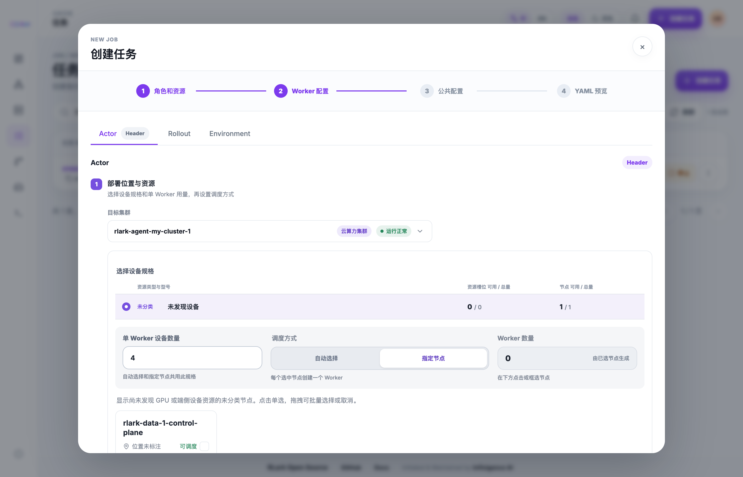This screenshot has width=743, height=477.
Task: Choose 指定节点 scheduling mode
Action: [x=433, y=358]
